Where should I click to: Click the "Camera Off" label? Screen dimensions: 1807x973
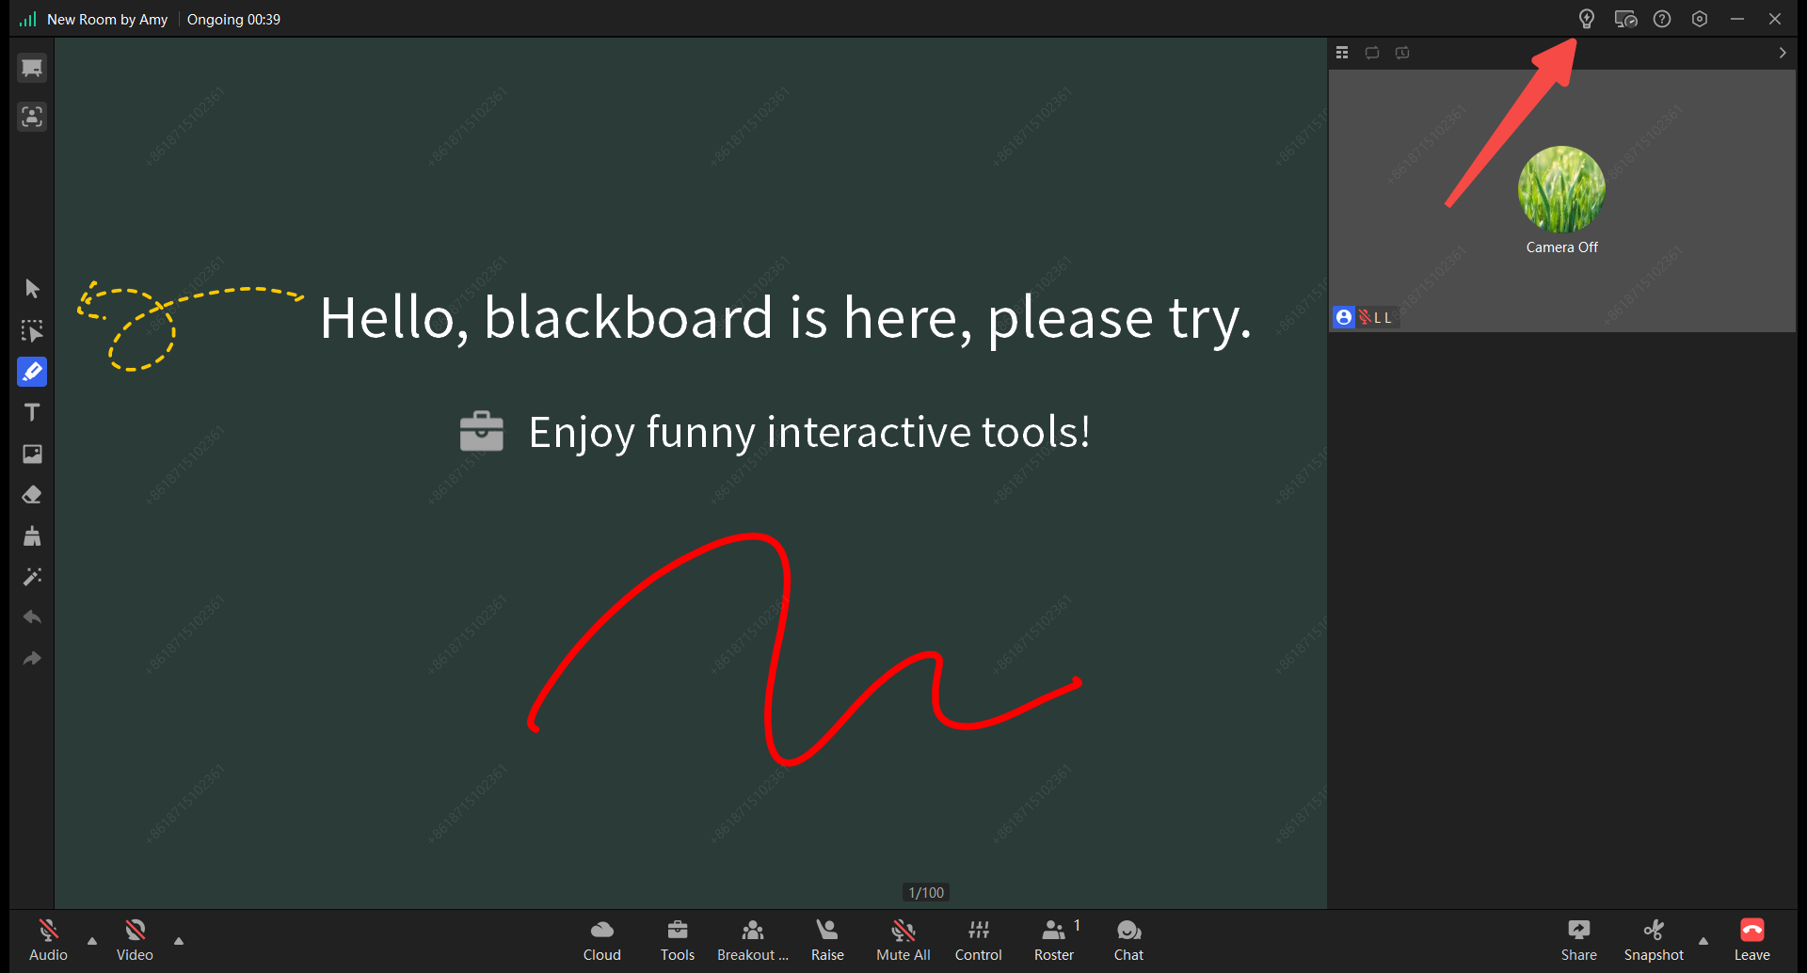1561,247
